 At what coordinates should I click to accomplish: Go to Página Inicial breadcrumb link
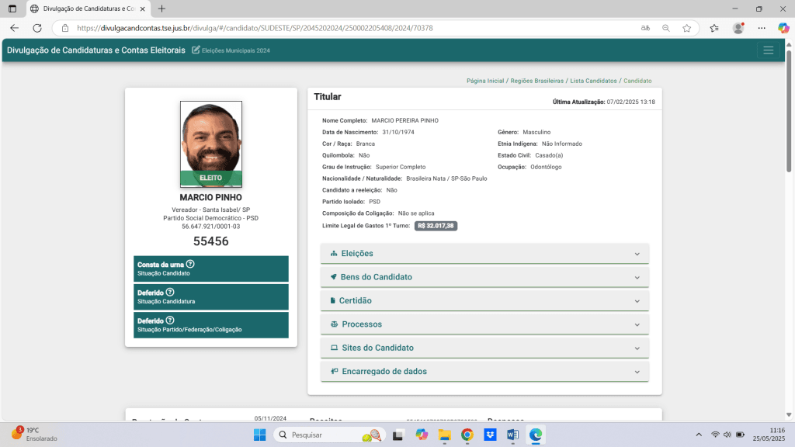pos(485,81)
